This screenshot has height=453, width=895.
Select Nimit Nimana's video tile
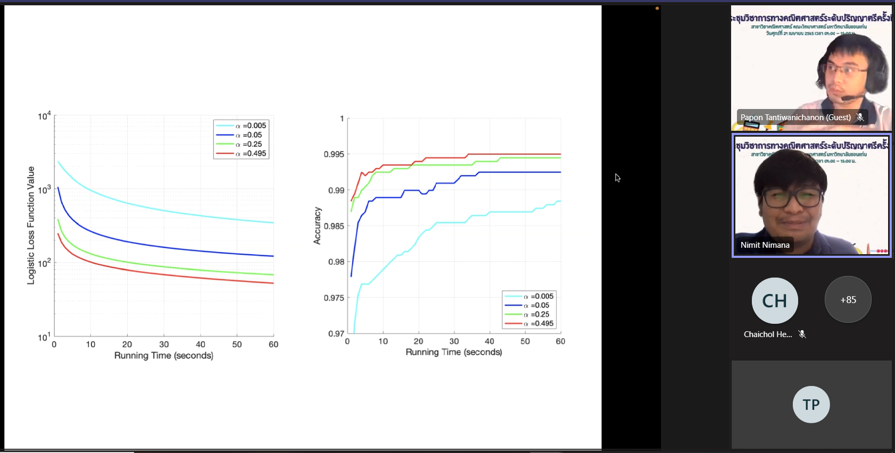pyautogui.click(x=811, y=197)
